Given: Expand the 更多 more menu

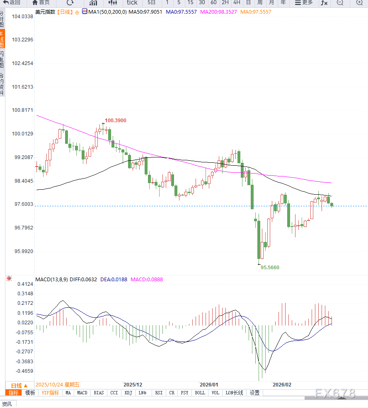Looking at the screenshot, I should 303,2.
